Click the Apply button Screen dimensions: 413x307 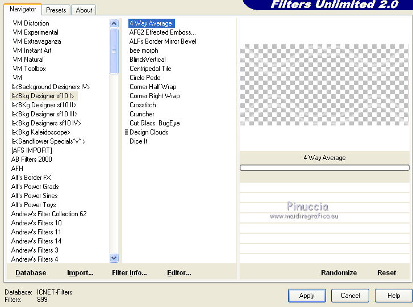click(x=307, y=296)
